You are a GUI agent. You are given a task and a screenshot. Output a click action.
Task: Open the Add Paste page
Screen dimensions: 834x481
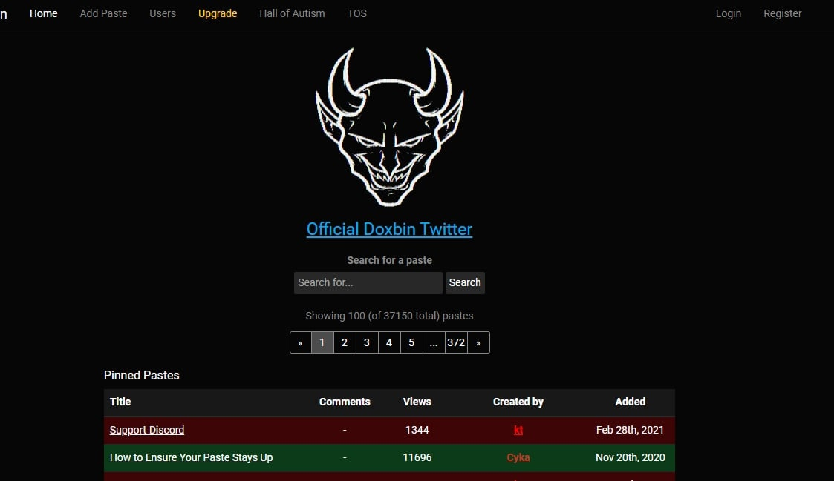coord(103,13)
